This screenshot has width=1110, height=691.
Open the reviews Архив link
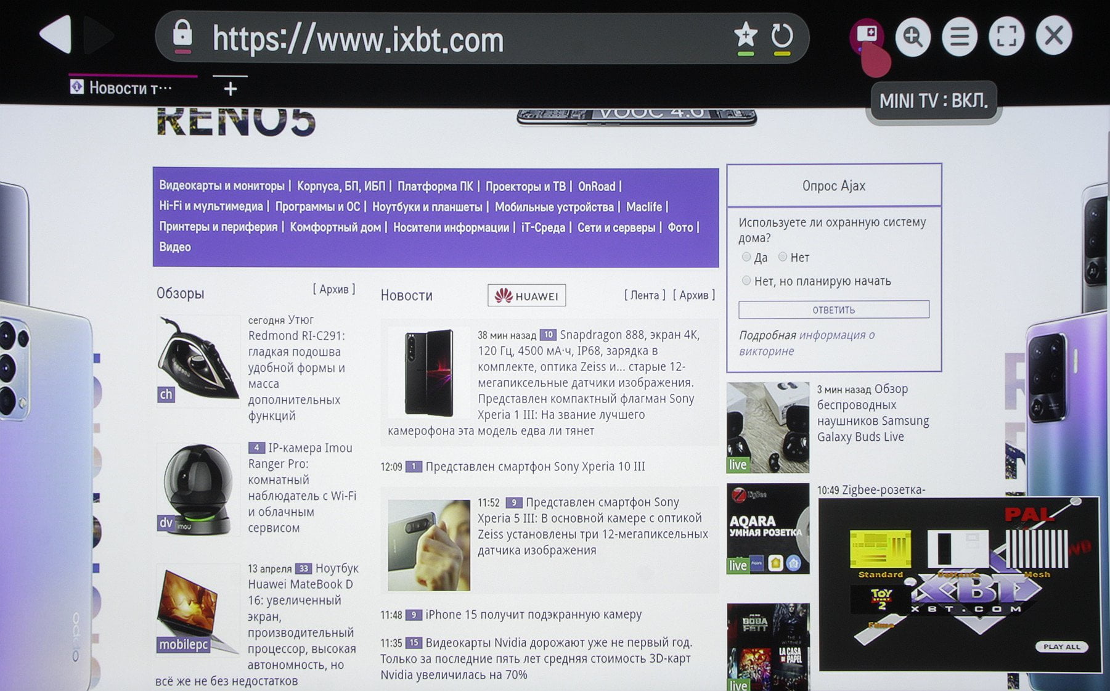pyautogui.click(x=334, y=289)
